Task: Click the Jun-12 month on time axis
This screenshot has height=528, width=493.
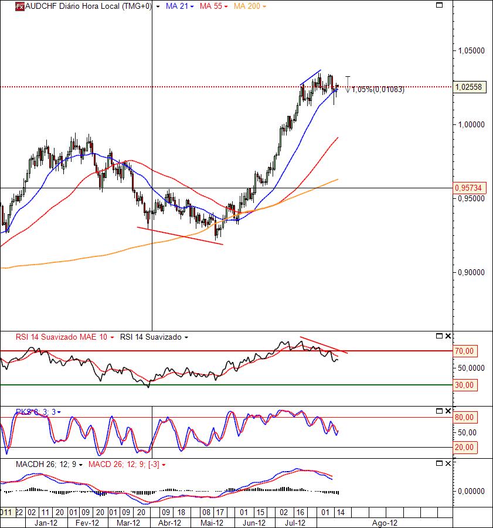Action: pos(254,523)
